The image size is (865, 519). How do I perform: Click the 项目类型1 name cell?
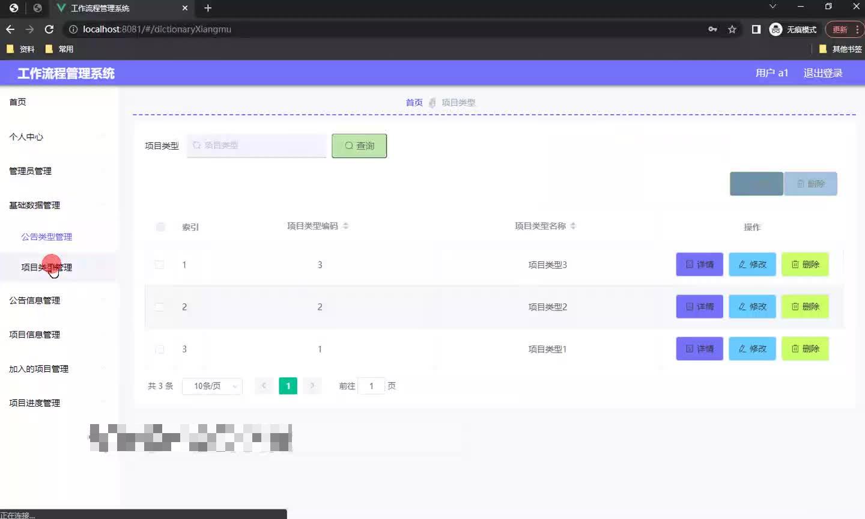click(x=547, y=349)
